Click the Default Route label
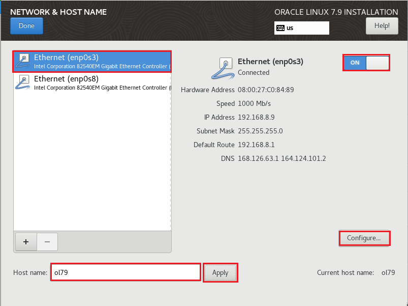This screenshot has height=306, width=408. pos(214,145)
